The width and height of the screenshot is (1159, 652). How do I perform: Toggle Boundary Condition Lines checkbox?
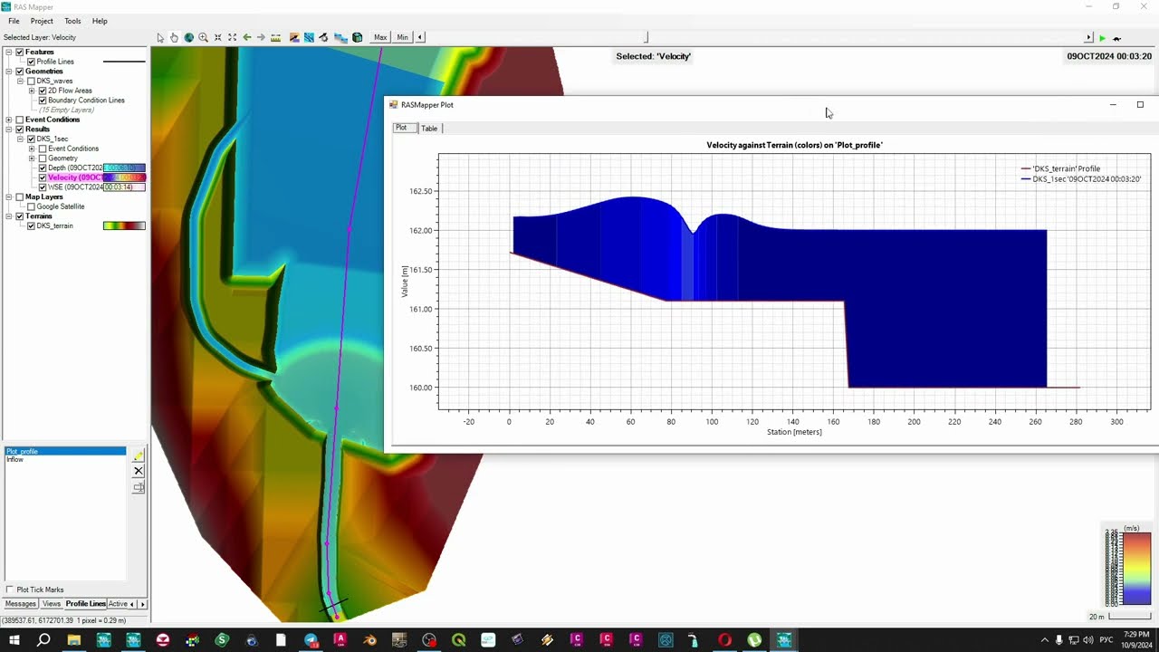43,101
